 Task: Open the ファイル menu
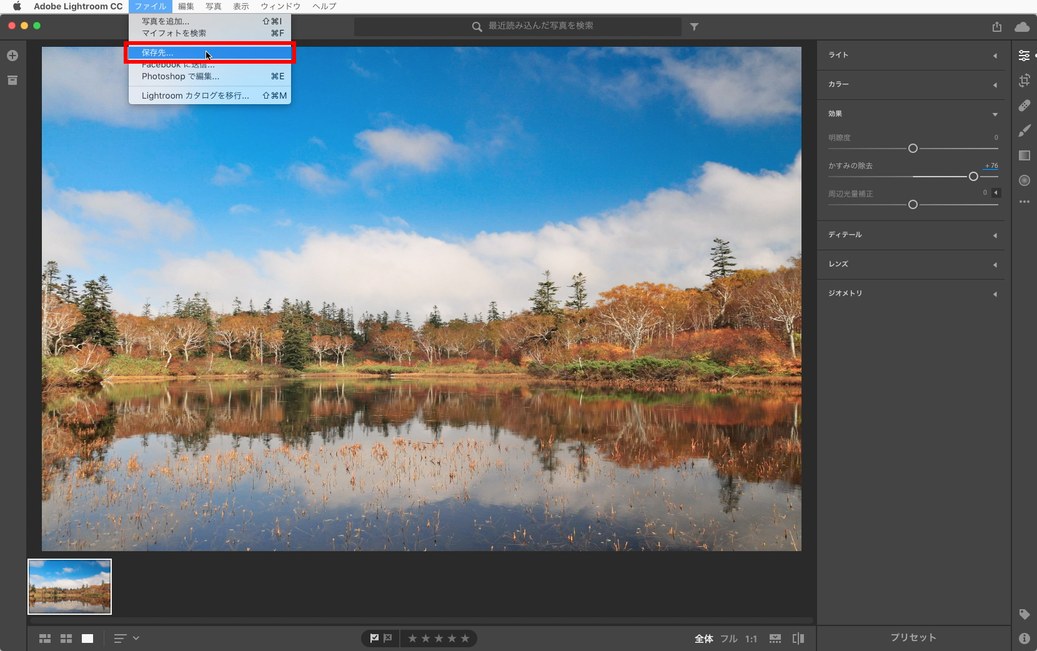(x=151, y=6)
